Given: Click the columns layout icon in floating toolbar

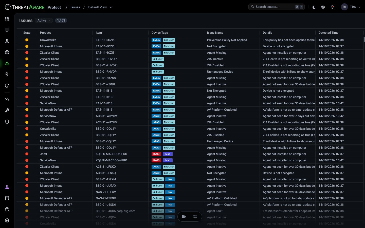Looking at the screenshot, I should (195, 217).
